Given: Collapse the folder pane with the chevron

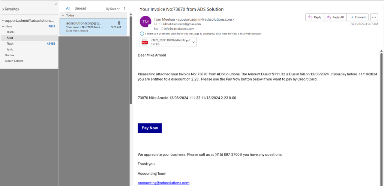Looking at the screenshot, I should (x=56, y=4).
